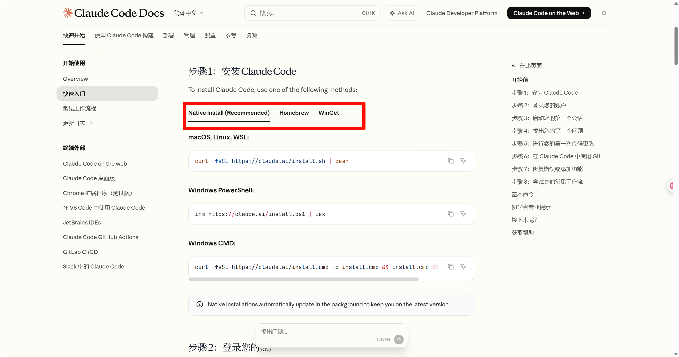Click the Ask AI button
The height and width of the screenshot is (357, 679).
coord(402,13)
